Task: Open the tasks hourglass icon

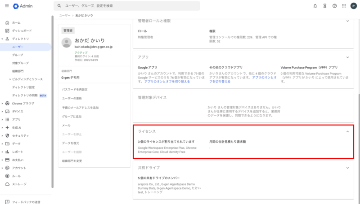Action: tap(324, 6)
